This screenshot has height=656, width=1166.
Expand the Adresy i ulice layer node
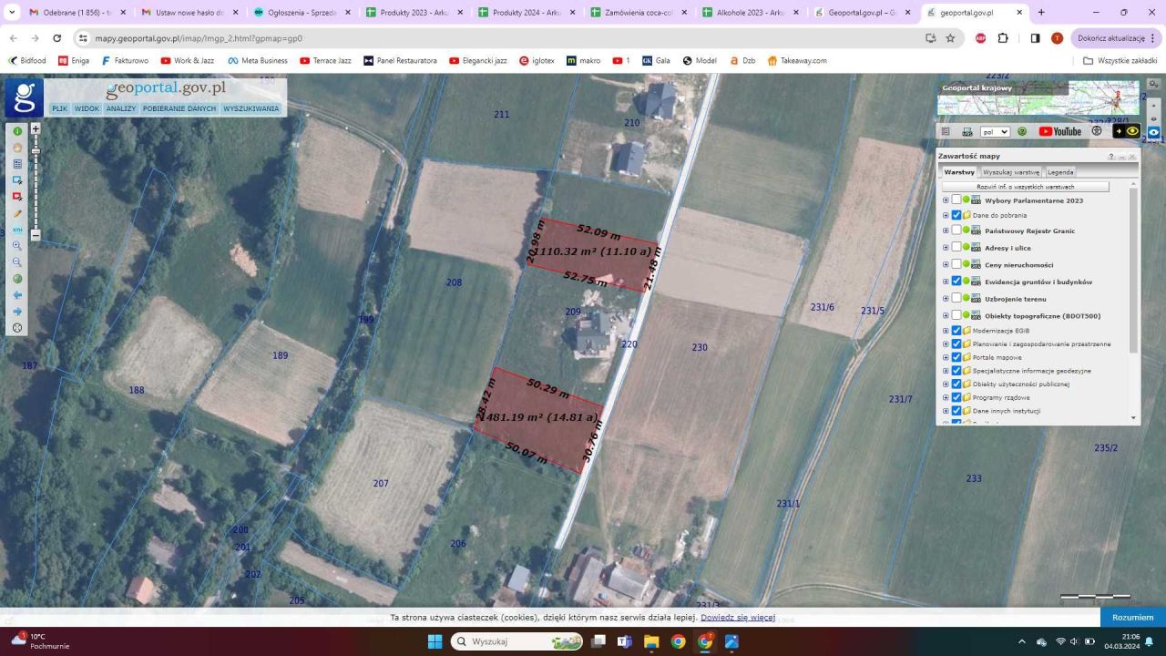(x=946, y=247)
